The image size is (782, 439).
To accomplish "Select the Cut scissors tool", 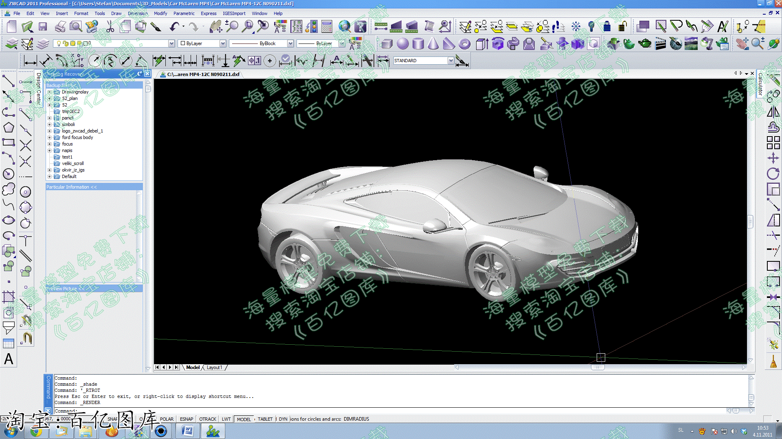I will (110, 27).
